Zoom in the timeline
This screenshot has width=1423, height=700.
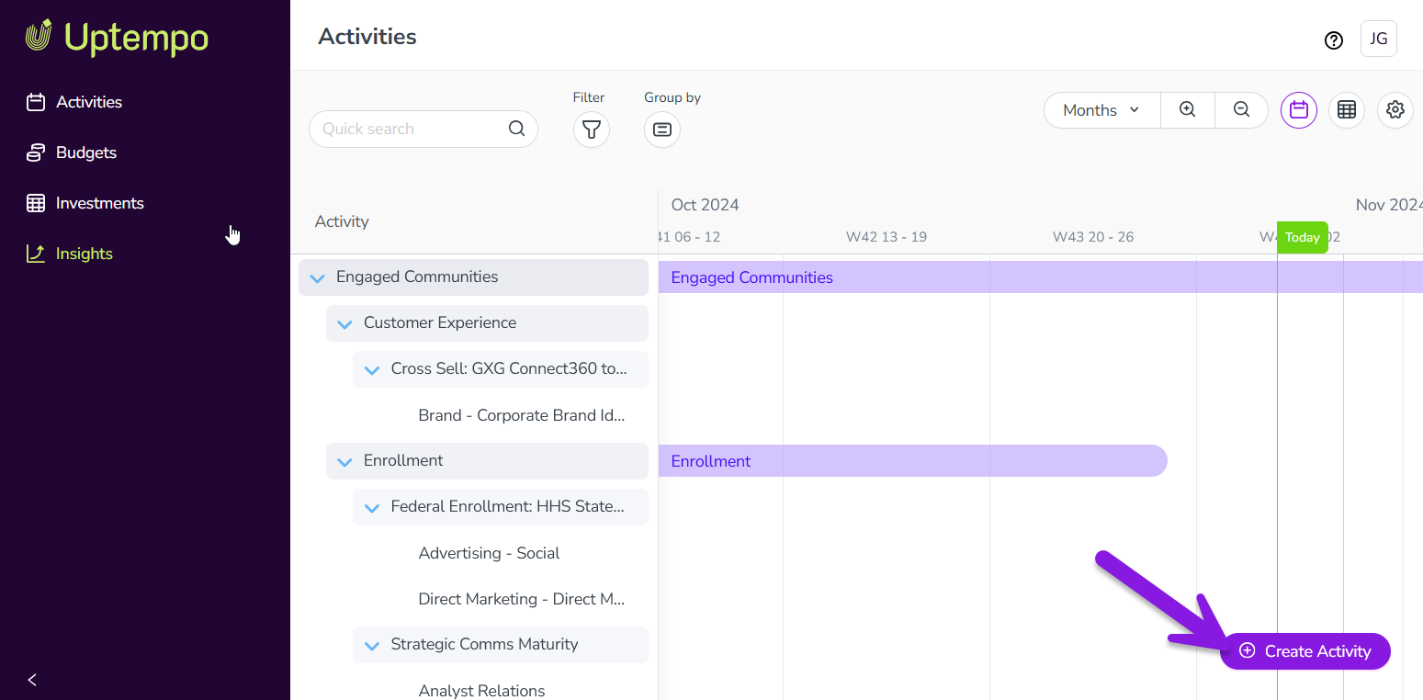[1188, 110]
